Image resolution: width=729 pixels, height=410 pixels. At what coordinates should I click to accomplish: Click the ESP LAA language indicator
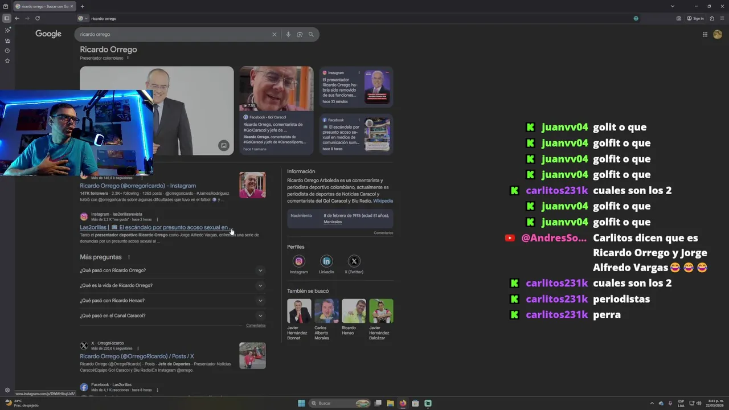pyautogui.click(x=681, y=403)
